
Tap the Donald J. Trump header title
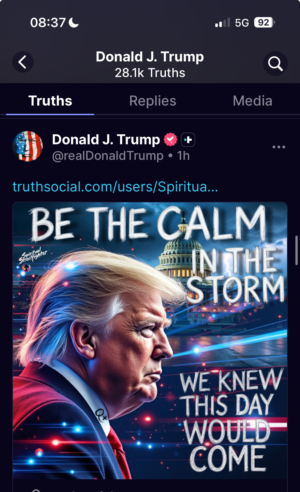[150, 57]
